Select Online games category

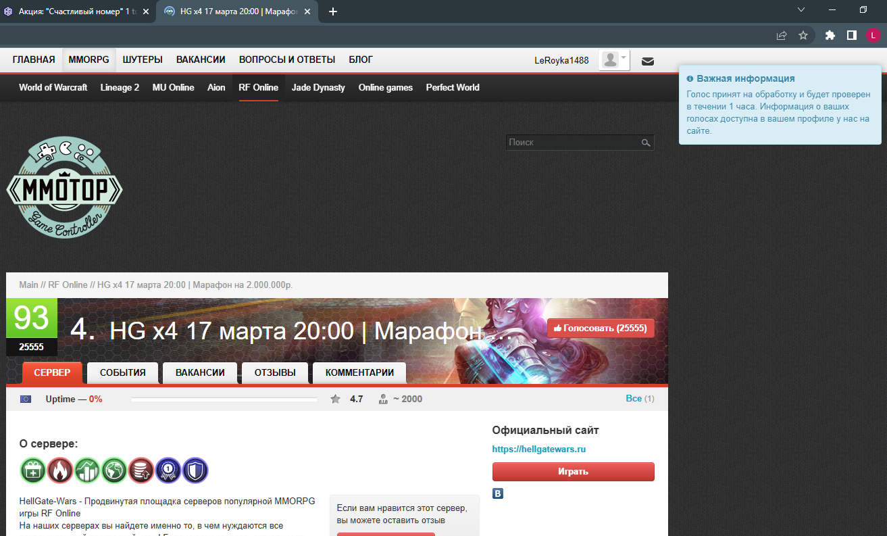click(x=385, y=87)
